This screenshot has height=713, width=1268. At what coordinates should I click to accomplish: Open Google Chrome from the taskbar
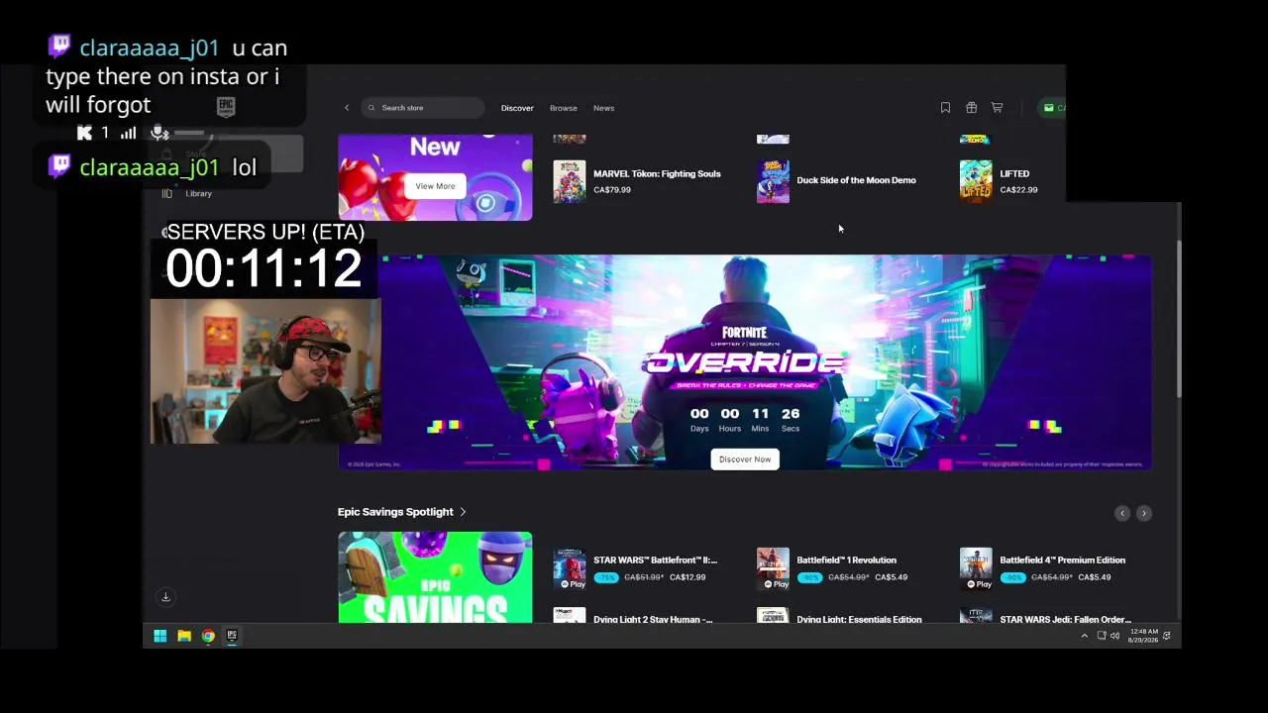[208, 636]
